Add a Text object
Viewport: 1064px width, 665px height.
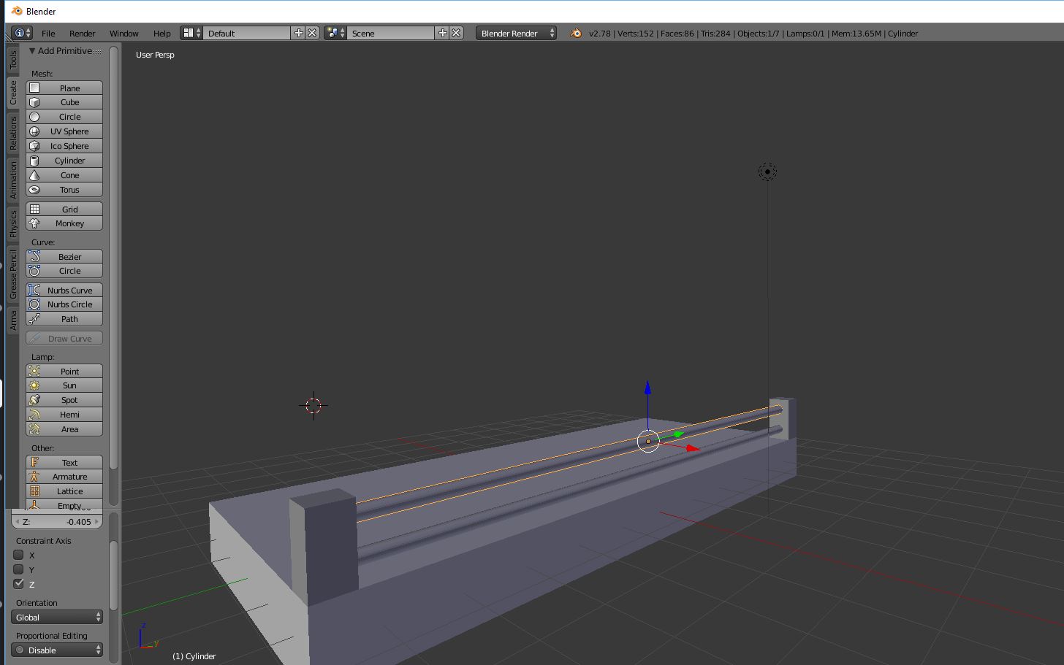pyautogui.click(x=64, y=463)
